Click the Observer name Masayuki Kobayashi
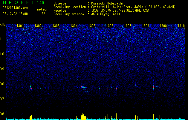Image resolution: width=188 pixels, height=120 pixels. (107, 3)
